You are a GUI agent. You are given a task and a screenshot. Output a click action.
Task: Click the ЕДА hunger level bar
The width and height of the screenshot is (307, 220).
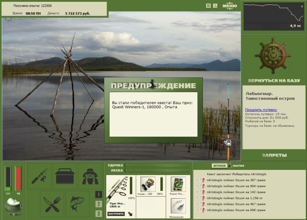(x=8, y=178)
